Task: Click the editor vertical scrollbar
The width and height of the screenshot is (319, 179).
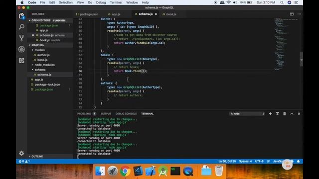Action: [301, 59]
